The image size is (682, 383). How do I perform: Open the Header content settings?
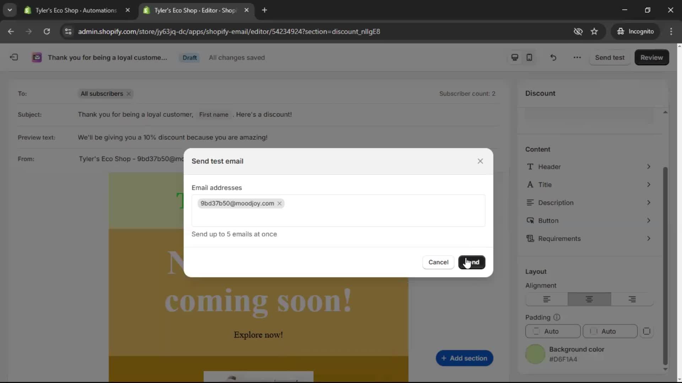[589, 167]
